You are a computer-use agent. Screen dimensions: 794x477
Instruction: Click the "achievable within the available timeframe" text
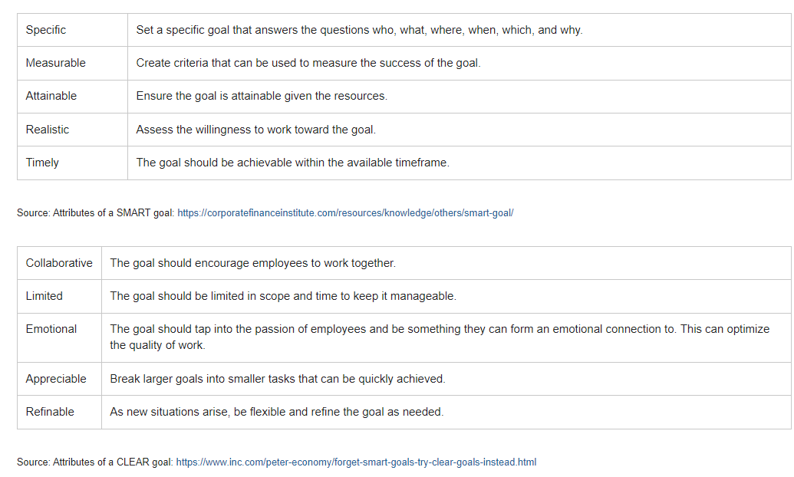click(x=292, y=163)
